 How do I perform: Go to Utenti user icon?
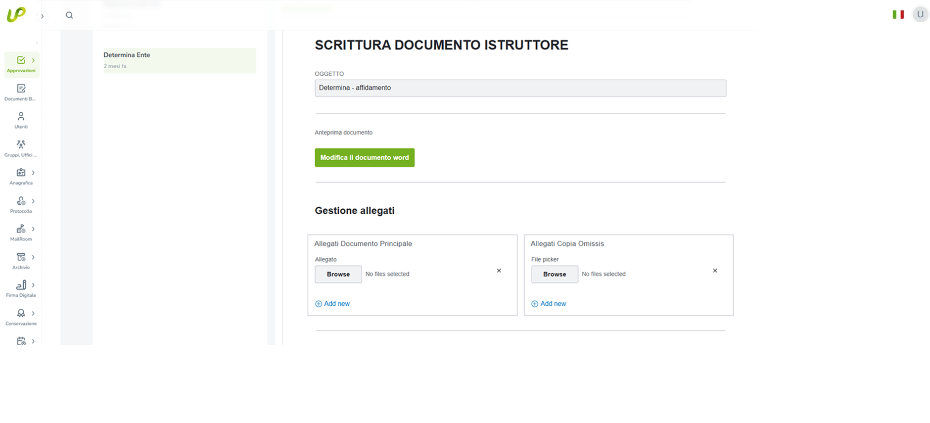[21, 117]
